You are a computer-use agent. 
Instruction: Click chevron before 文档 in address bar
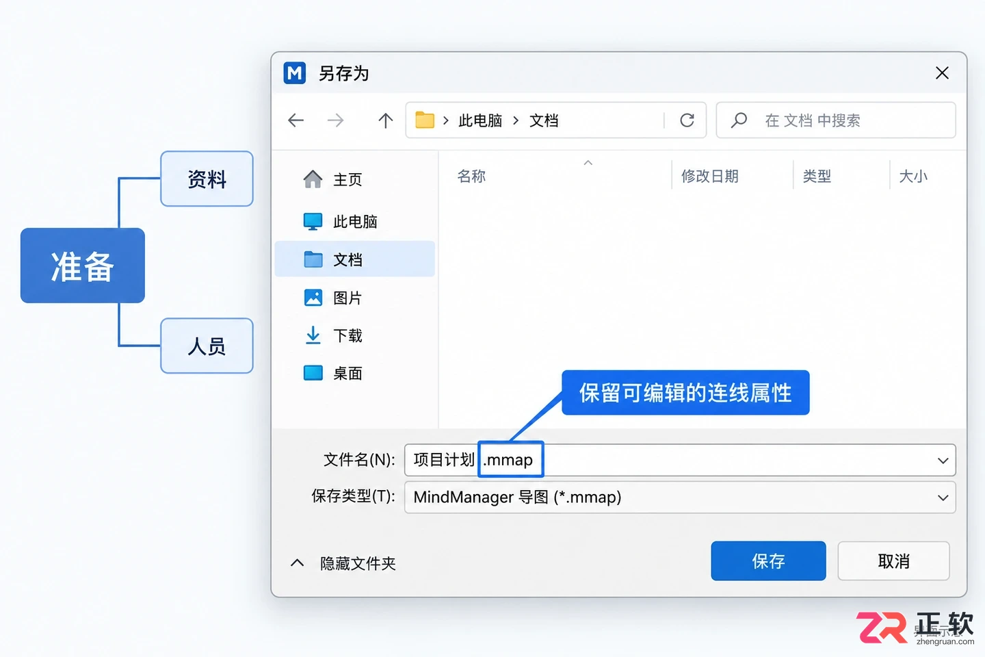tap(516, 120)
